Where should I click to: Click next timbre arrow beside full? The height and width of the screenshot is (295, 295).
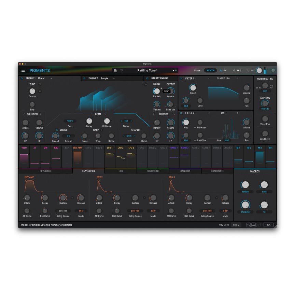[131, 121]
